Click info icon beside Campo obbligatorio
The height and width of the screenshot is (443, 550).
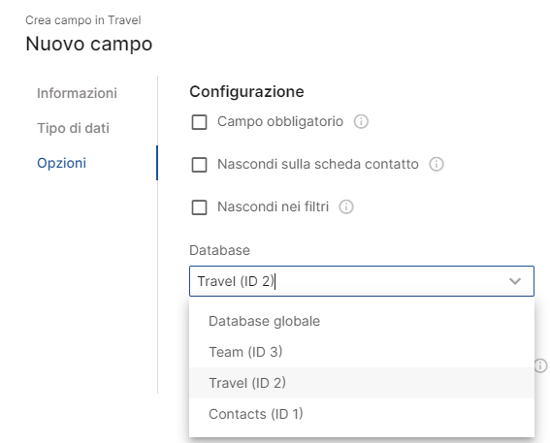point(361,121)
